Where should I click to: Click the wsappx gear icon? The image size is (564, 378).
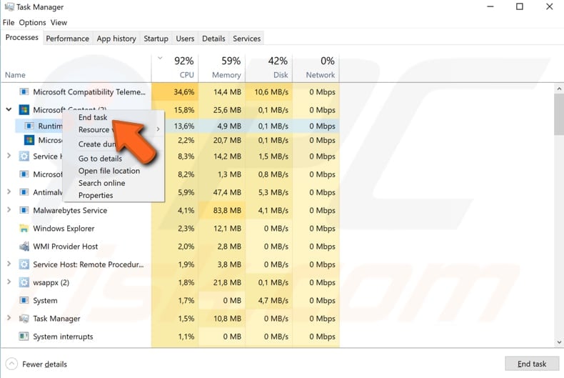(24, 282)
